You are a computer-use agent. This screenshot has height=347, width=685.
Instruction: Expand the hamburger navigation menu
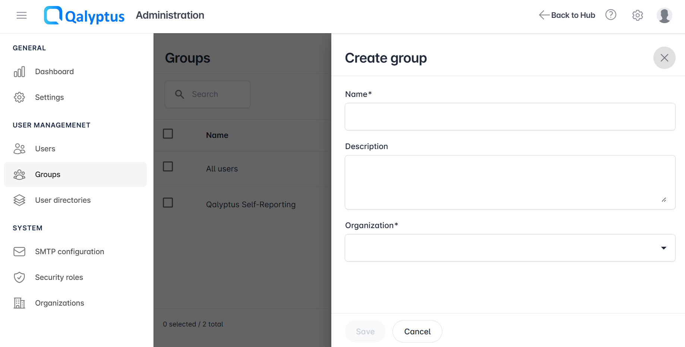[21, 15]
